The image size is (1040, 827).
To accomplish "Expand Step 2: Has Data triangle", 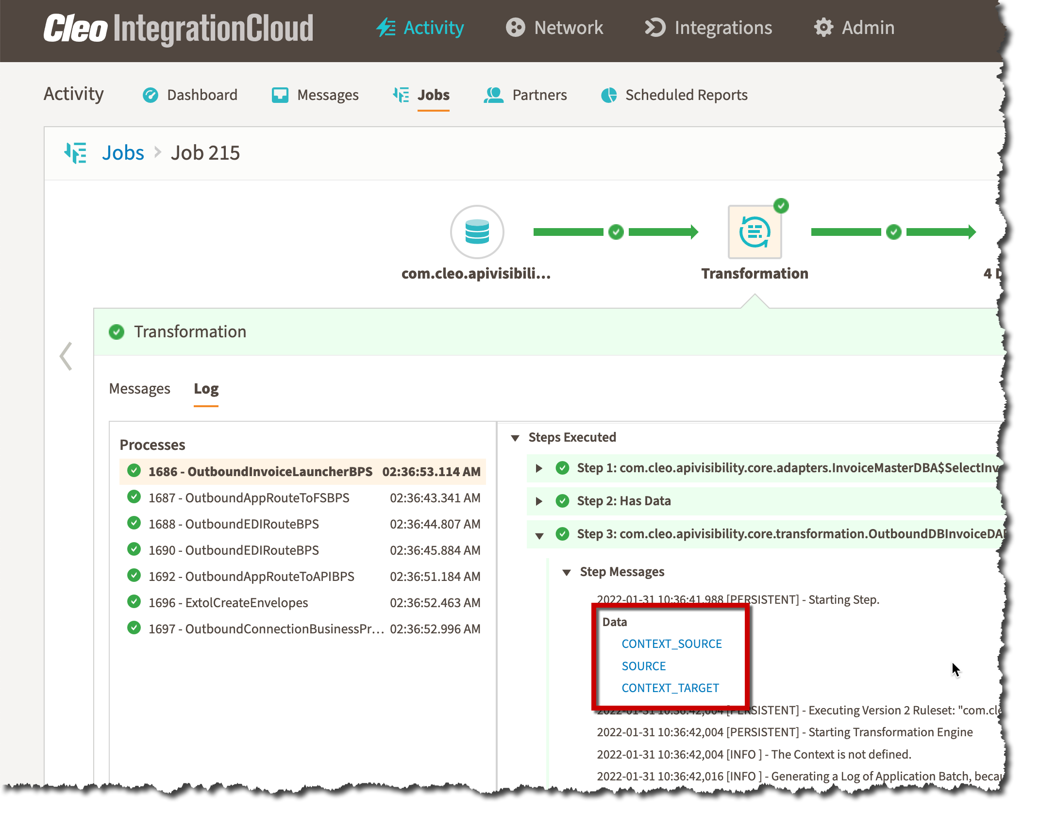I will [x=539, y=501].
